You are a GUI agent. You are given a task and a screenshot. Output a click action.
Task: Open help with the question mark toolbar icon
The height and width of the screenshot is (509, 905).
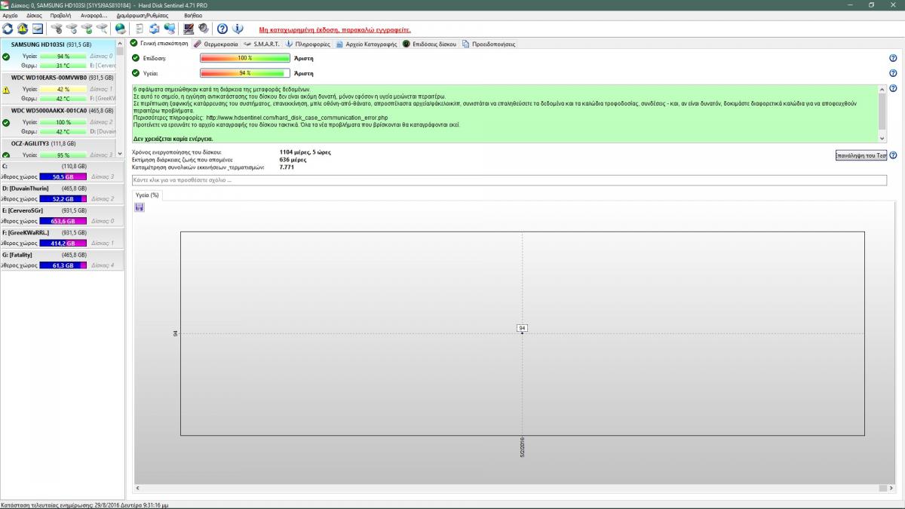(222, 29)
